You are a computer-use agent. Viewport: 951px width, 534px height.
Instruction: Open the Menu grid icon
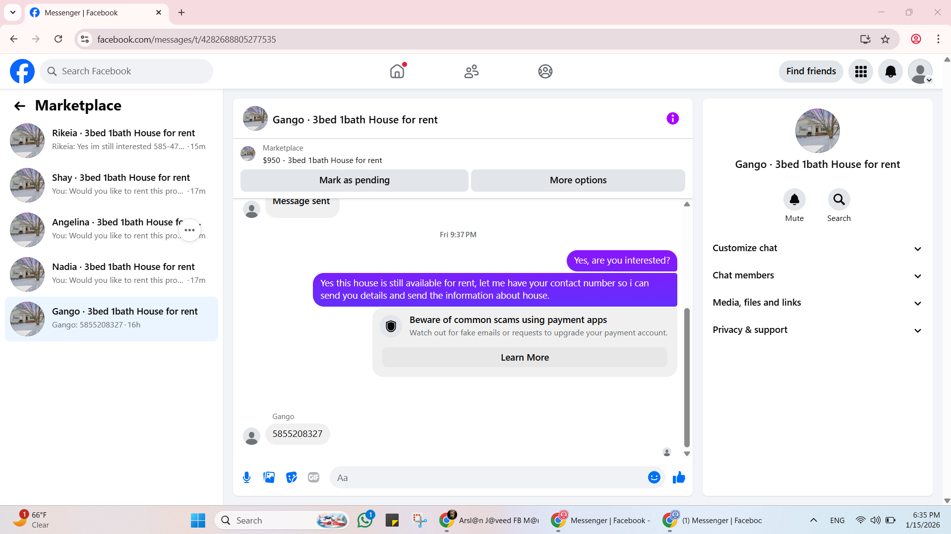pyautogui.click(x=861, y=71)
